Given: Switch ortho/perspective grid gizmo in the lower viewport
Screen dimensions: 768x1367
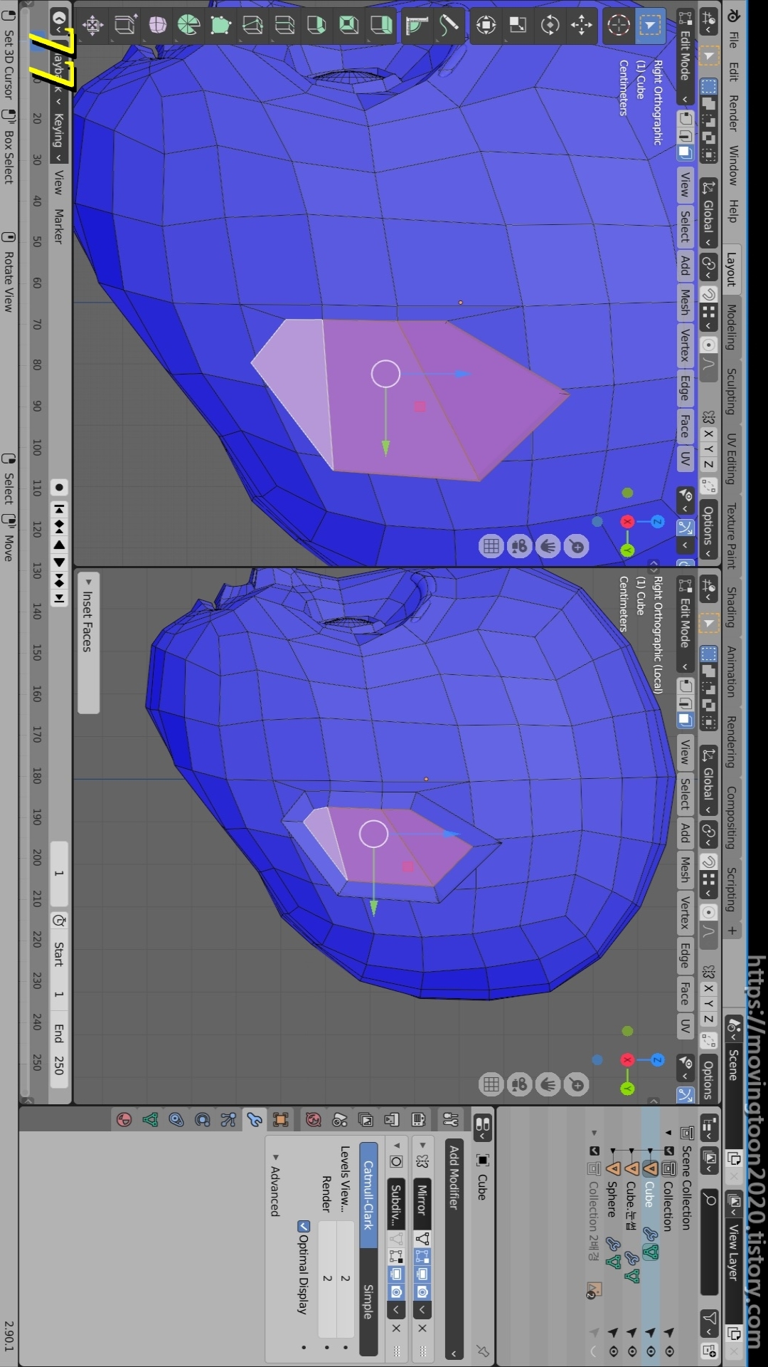Looking at the screenshot, I should pos(491,1085).
